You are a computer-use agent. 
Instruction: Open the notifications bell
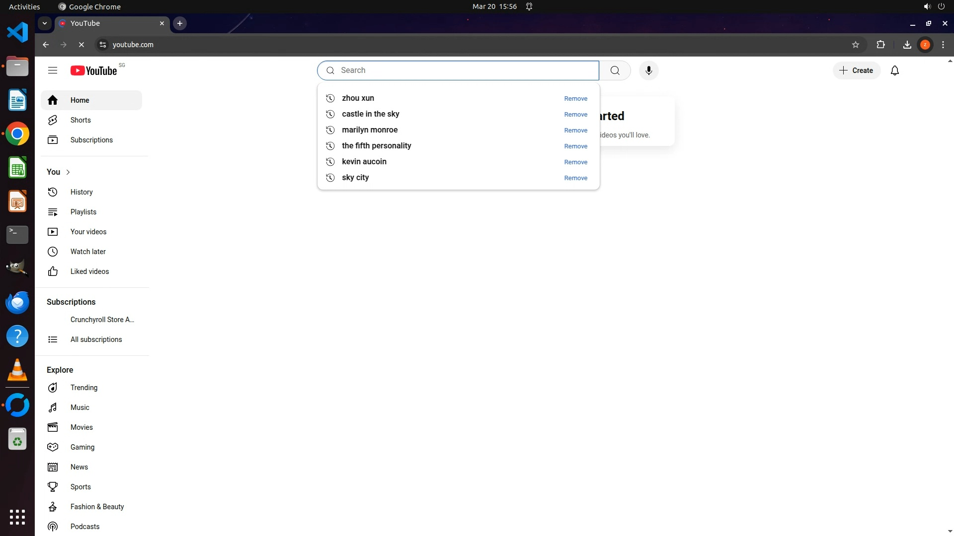point(894,70)
